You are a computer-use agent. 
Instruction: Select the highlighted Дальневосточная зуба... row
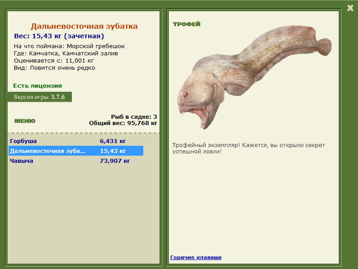tap(76, 151)
